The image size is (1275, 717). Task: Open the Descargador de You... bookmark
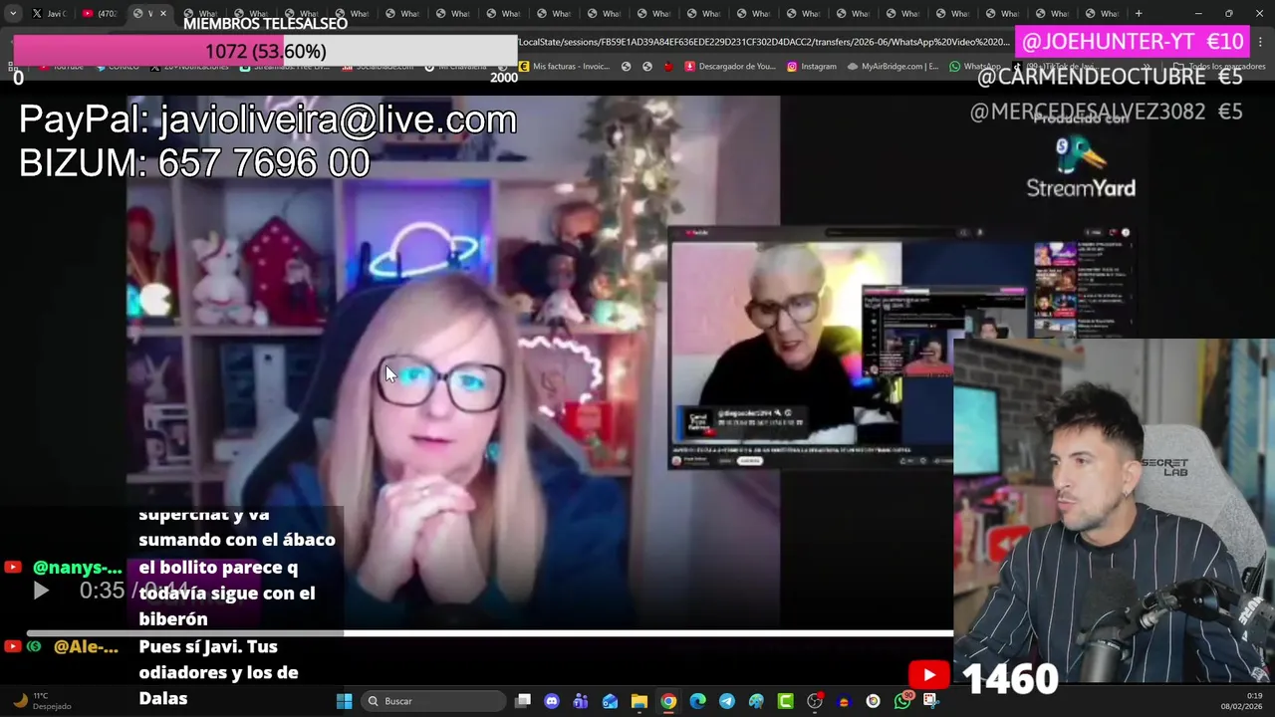coord(729,67)
